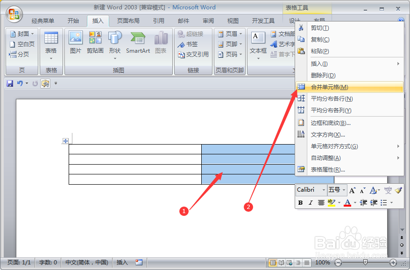
Task: Open the Page Number (页码) dropdown
Action: point(230,54)
